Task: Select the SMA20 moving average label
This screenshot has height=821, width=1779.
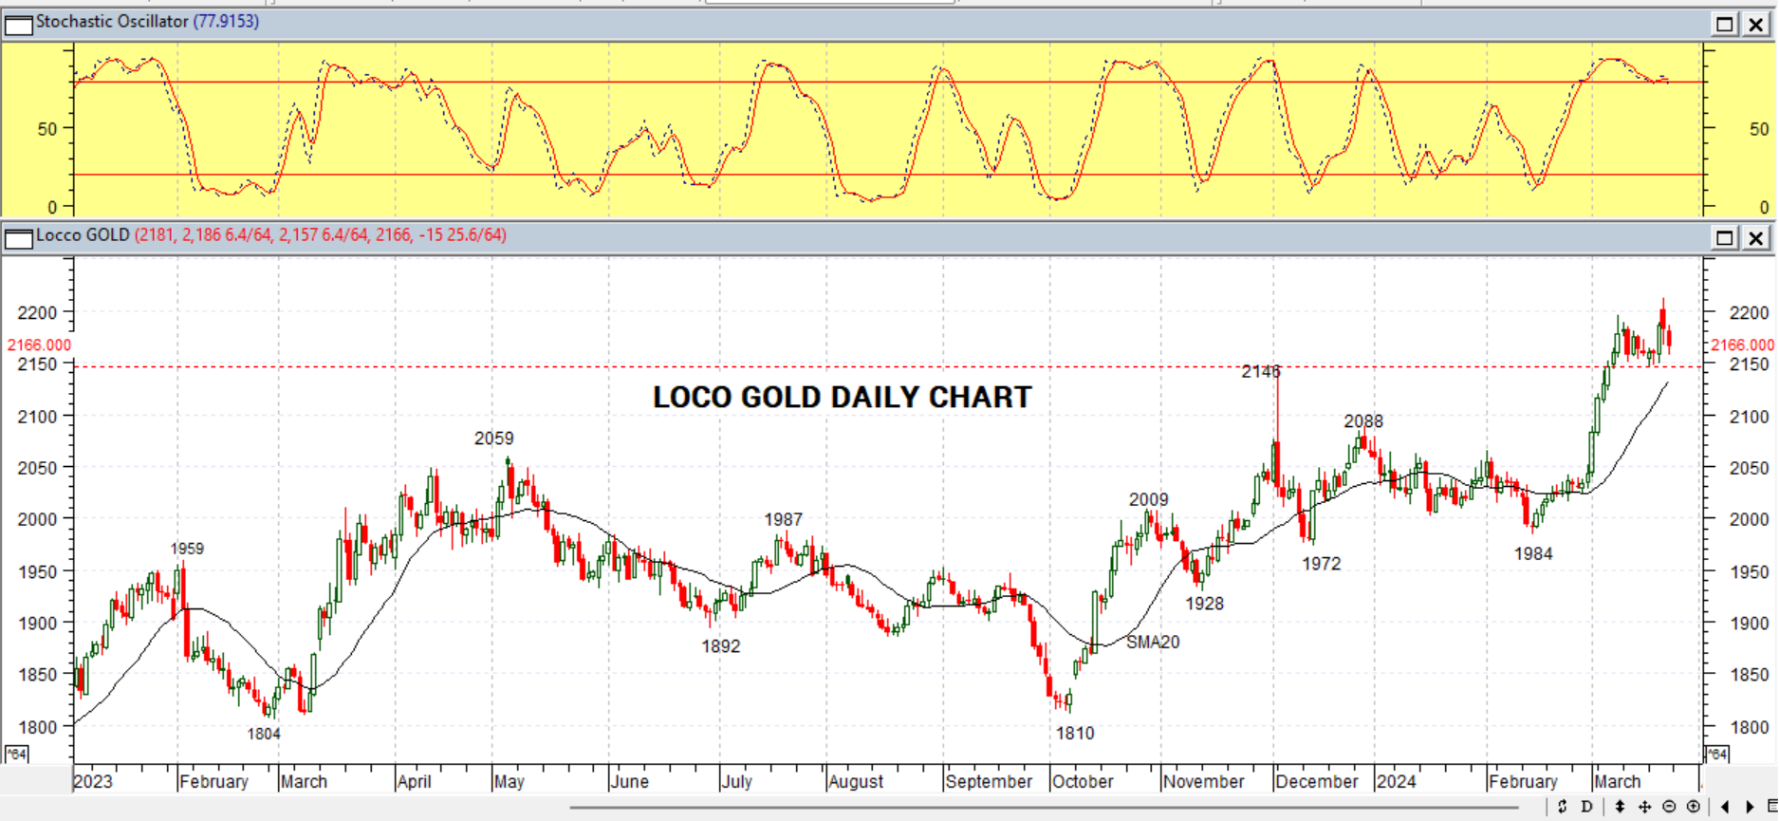Action: click(1153, 642)
